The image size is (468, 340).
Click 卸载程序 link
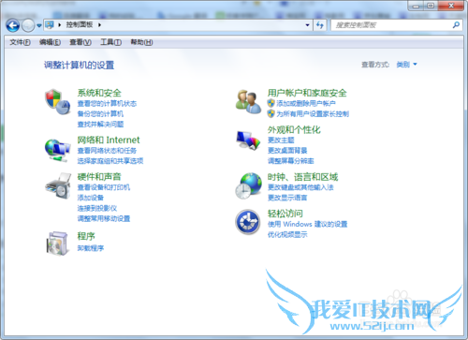pyautogui.click(x=91, y=248)
